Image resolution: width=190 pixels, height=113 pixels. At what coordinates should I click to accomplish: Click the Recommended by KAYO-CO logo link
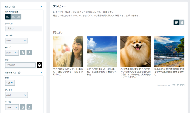point(171,85)
